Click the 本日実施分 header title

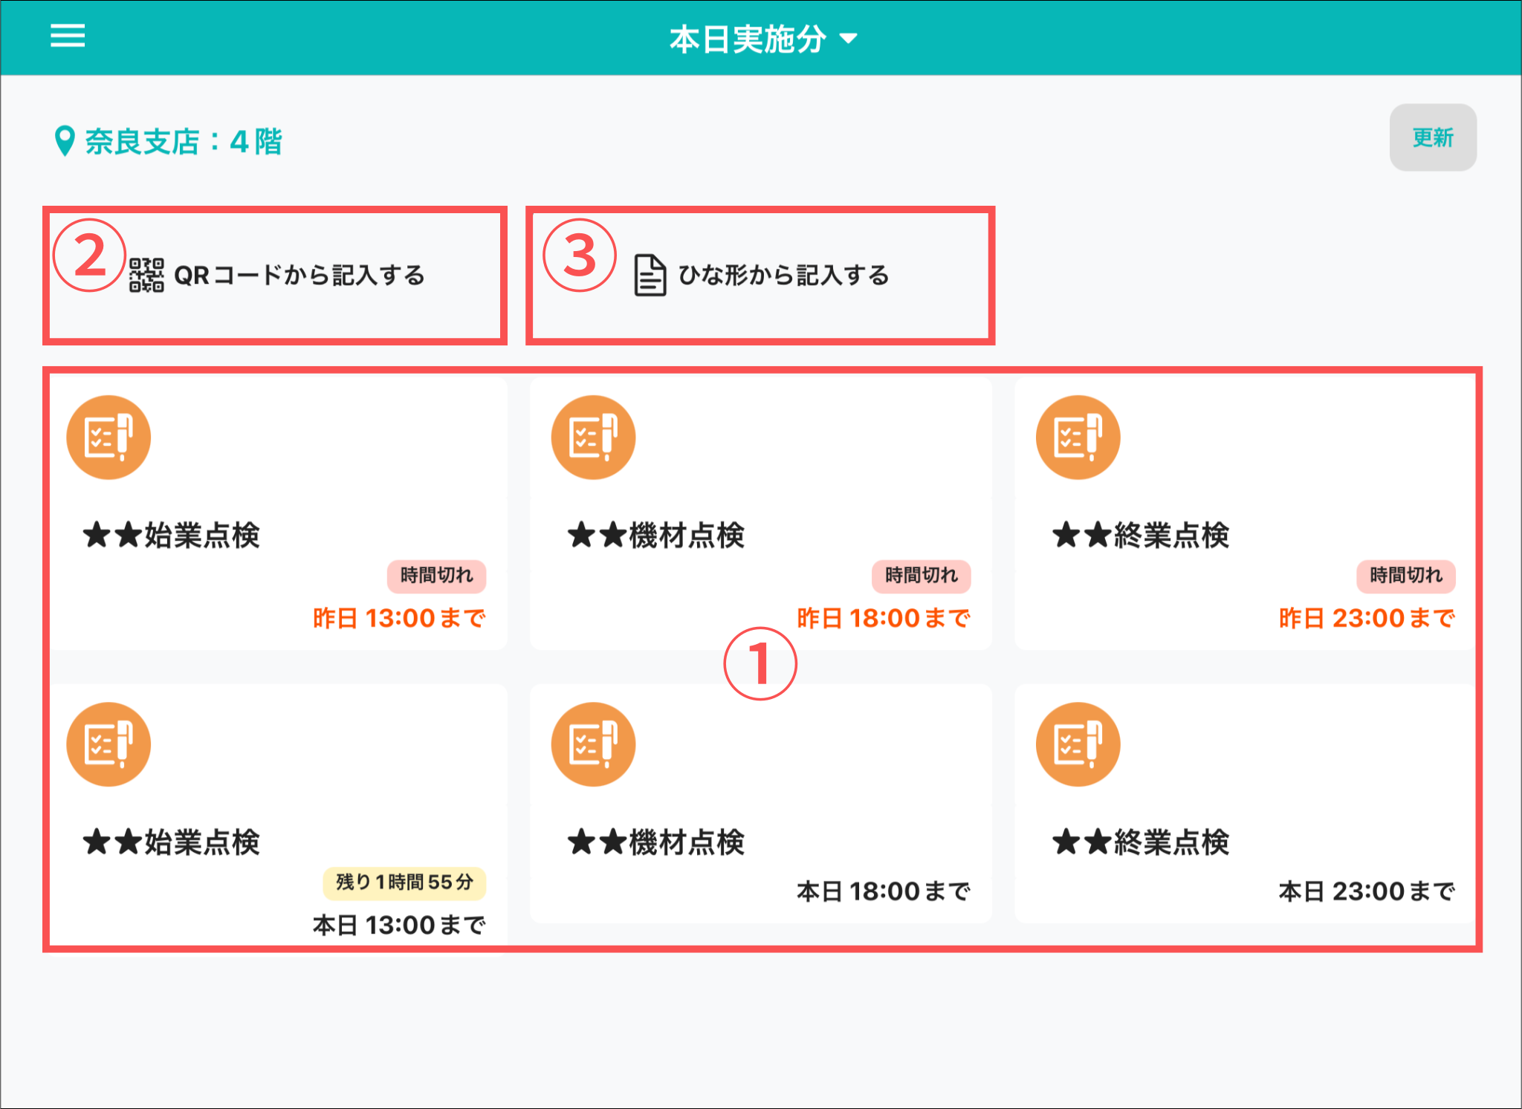748,39
